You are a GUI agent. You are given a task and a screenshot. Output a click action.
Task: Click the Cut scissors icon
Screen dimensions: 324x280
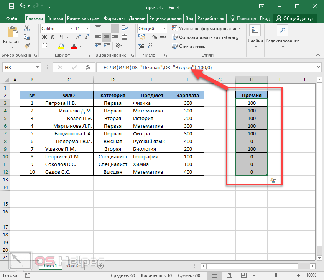click(x=27, y=29)
